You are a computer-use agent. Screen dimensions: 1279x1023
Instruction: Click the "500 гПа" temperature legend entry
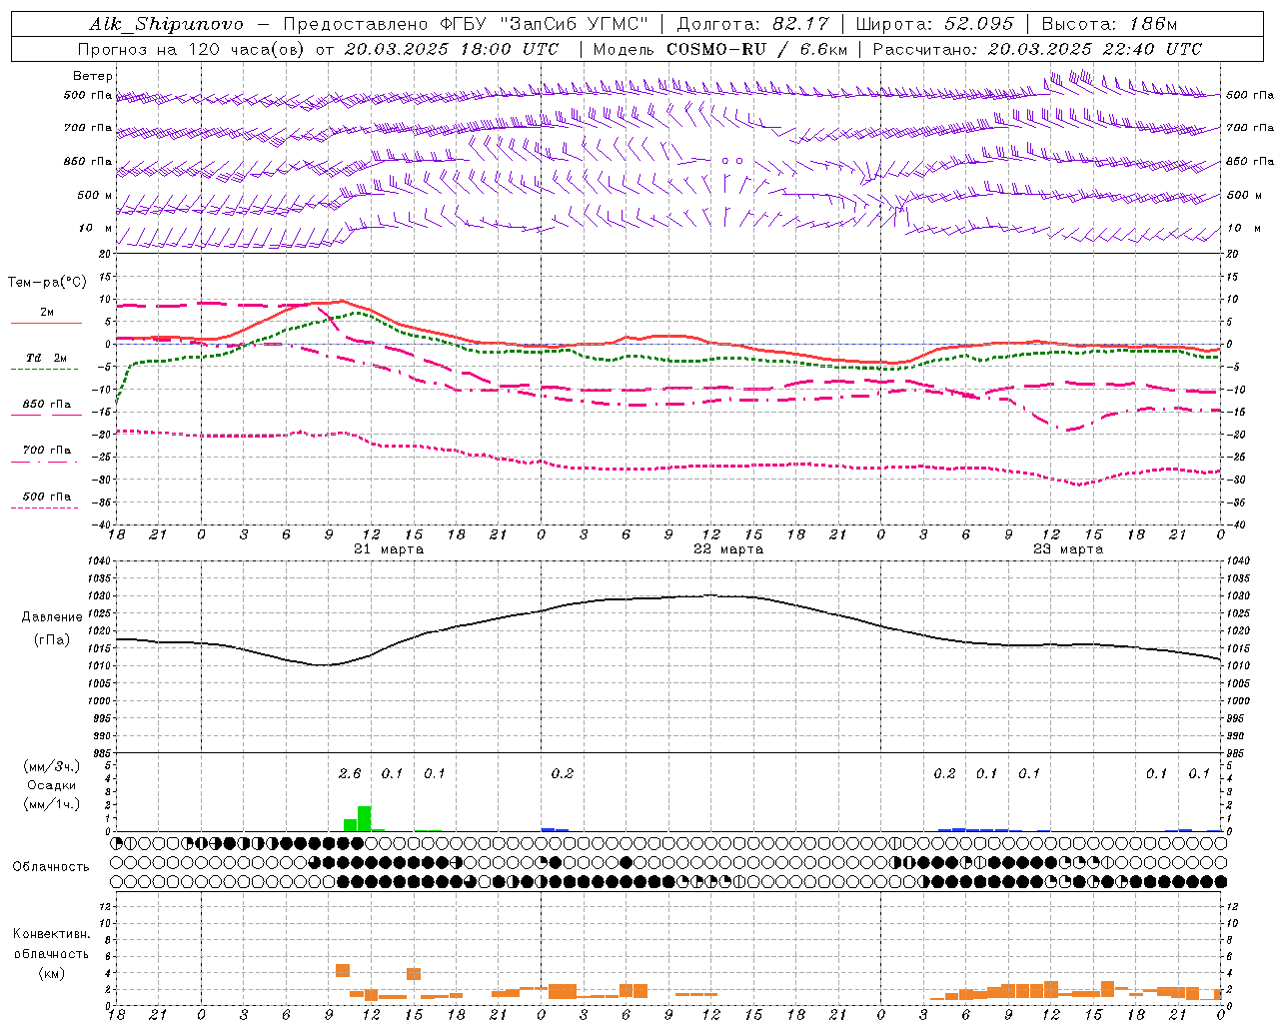coord(47,497)
